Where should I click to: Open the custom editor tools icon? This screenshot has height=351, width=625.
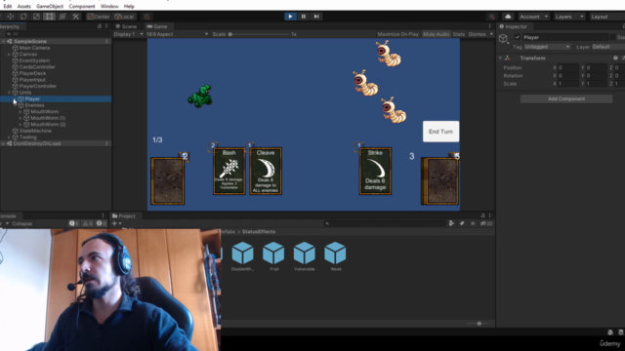coord(76,17)
